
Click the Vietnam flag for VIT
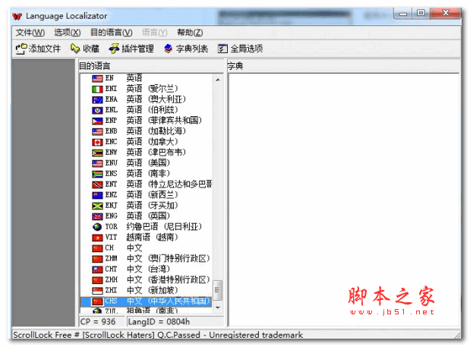pyautogui.click(x=97, y=238)
